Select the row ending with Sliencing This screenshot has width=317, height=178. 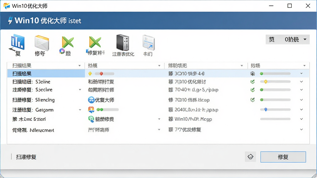point(158,100)
